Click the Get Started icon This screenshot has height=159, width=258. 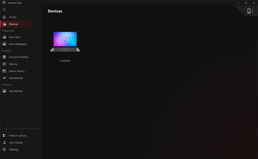pos(4,91)
